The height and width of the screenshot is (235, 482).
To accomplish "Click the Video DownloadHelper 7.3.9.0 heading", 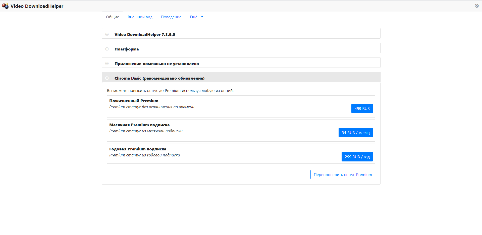I will pyautogui.click(x=145, y=34).
